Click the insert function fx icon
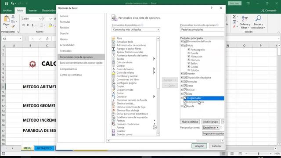Viewport: 281px width, 158px height. click(47, 39)
